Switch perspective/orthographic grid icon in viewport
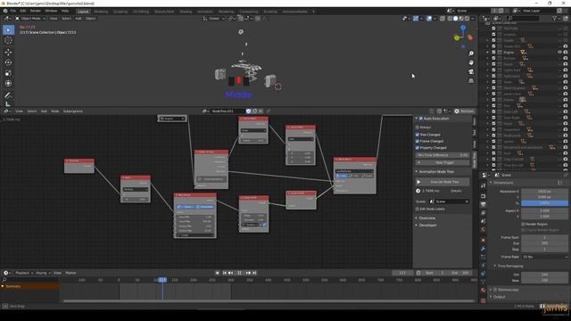This screenshot has height=321, width=571. (x=471, y=80)
